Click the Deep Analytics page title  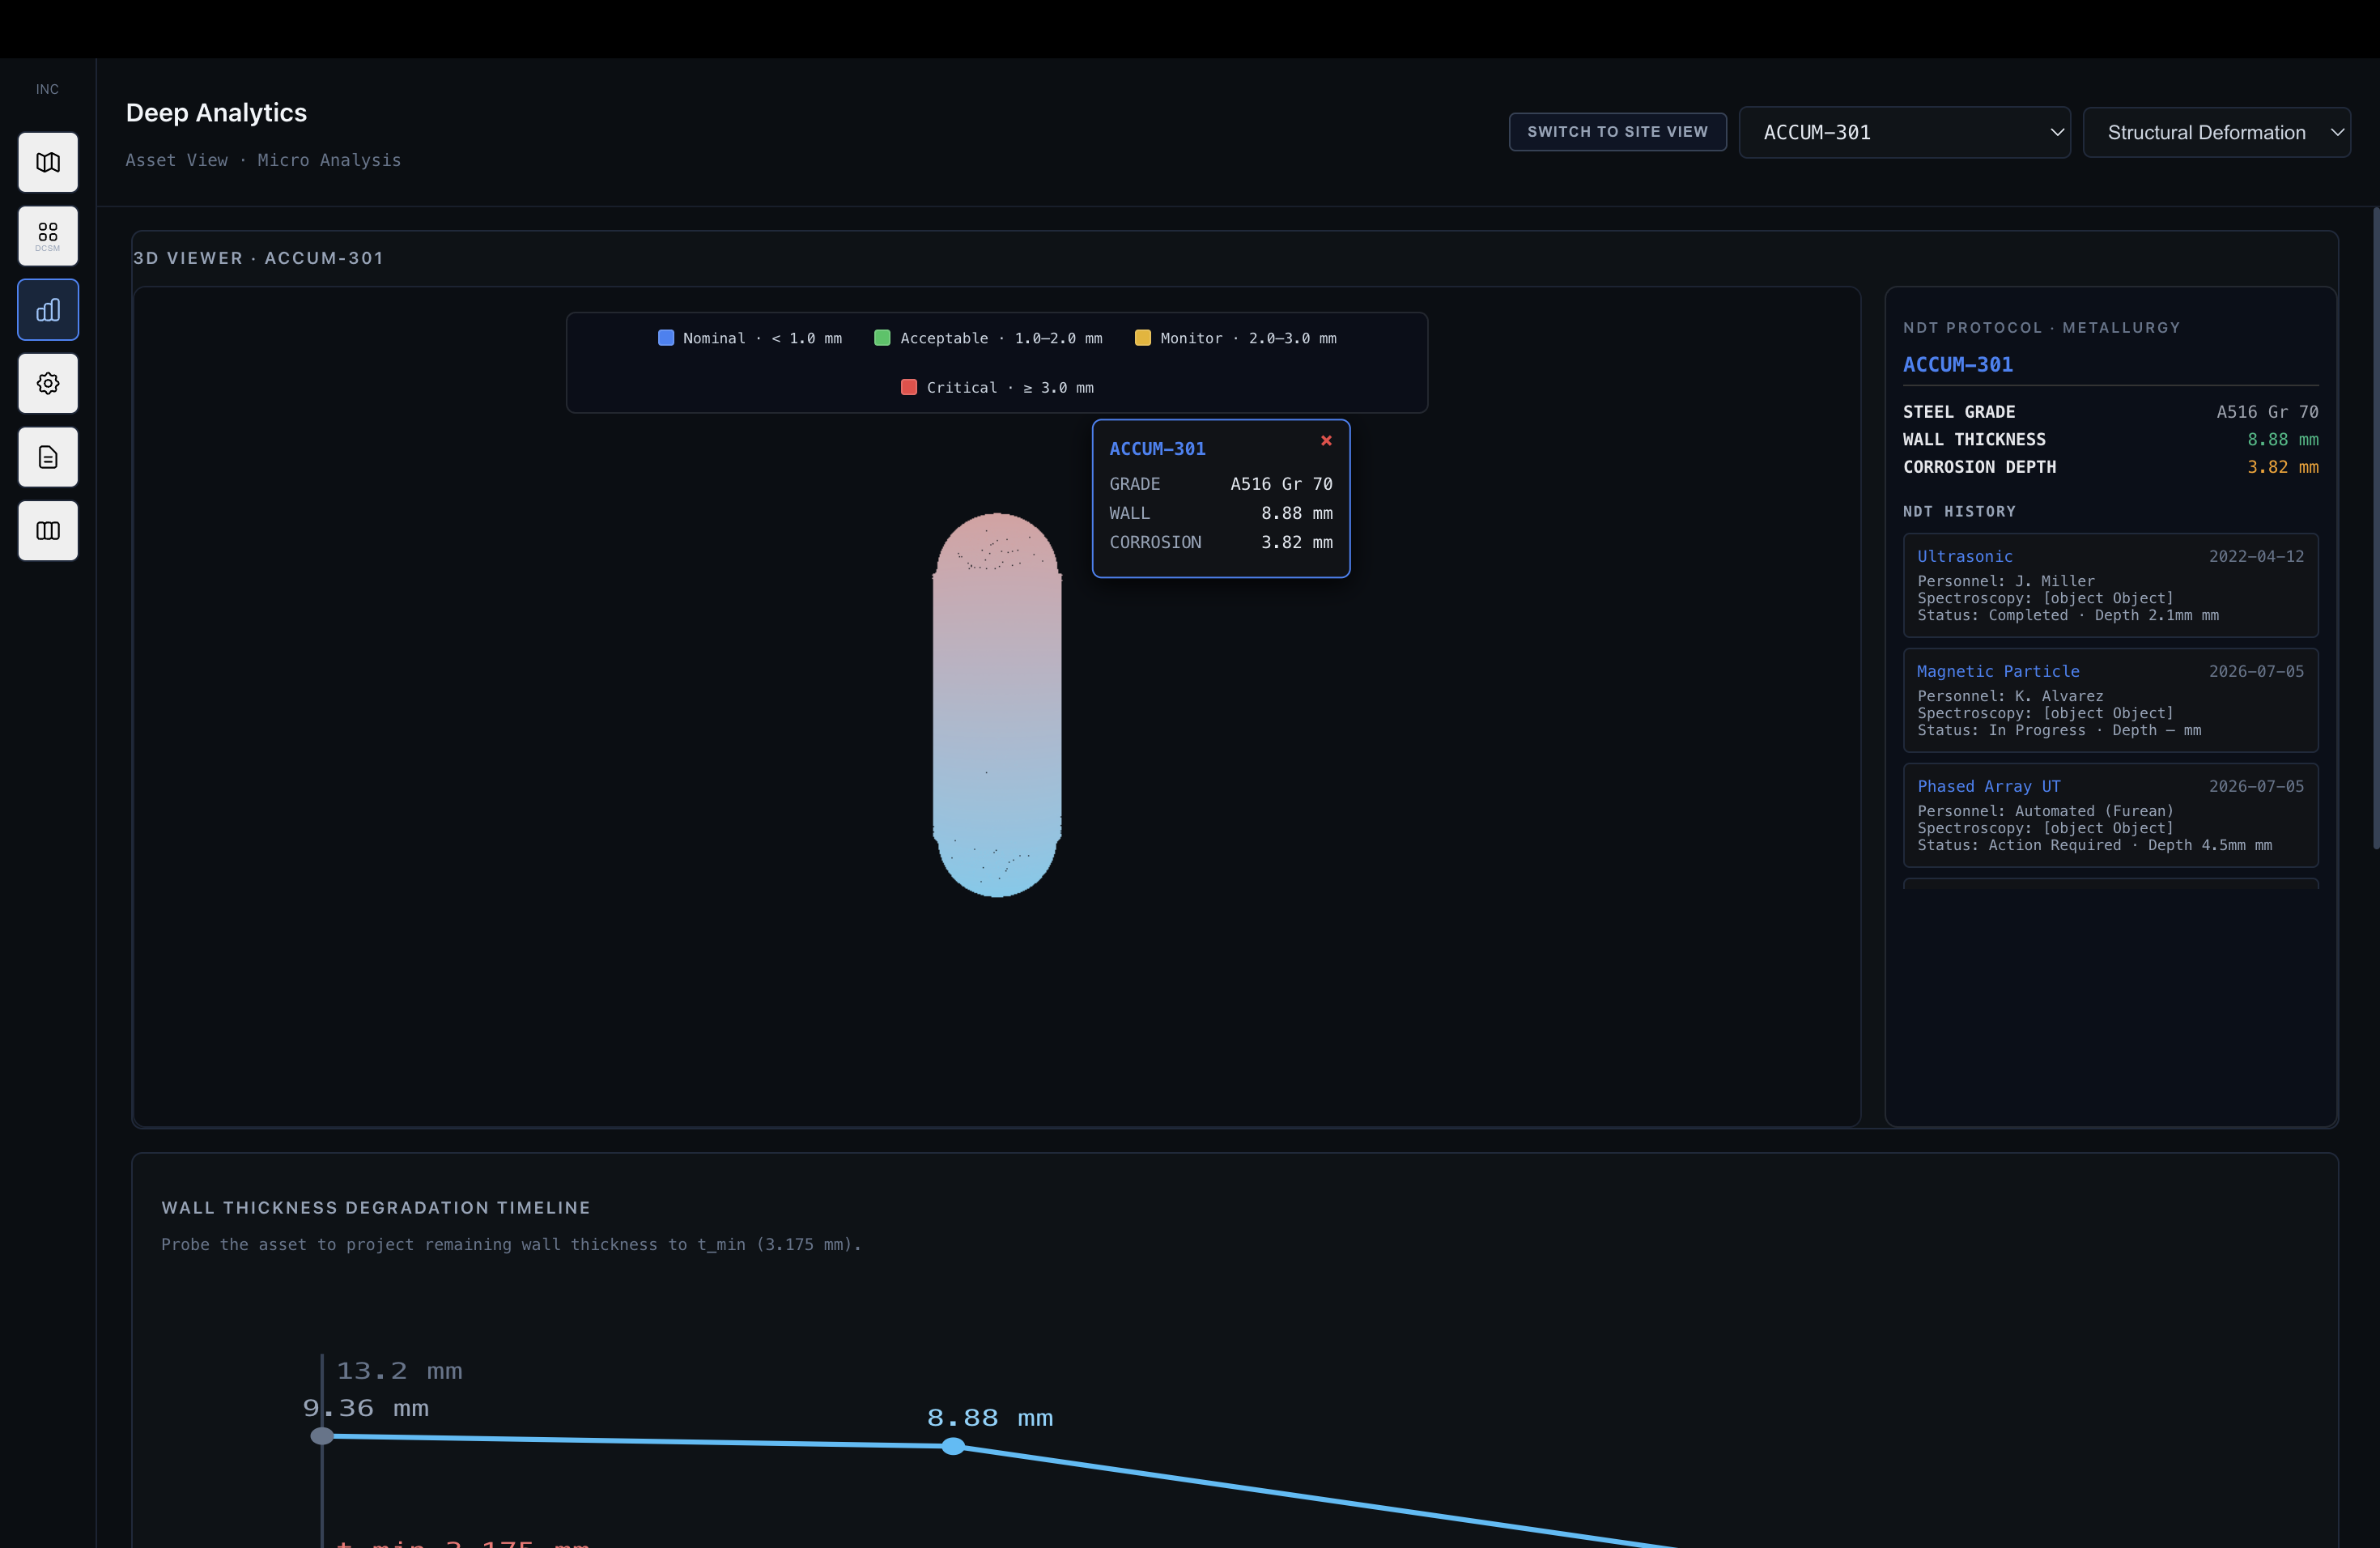(216, 113)
